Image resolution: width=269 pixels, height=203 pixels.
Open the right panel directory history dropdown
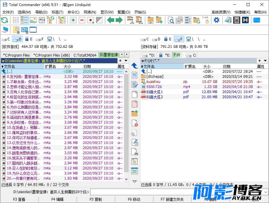(265, 61)
